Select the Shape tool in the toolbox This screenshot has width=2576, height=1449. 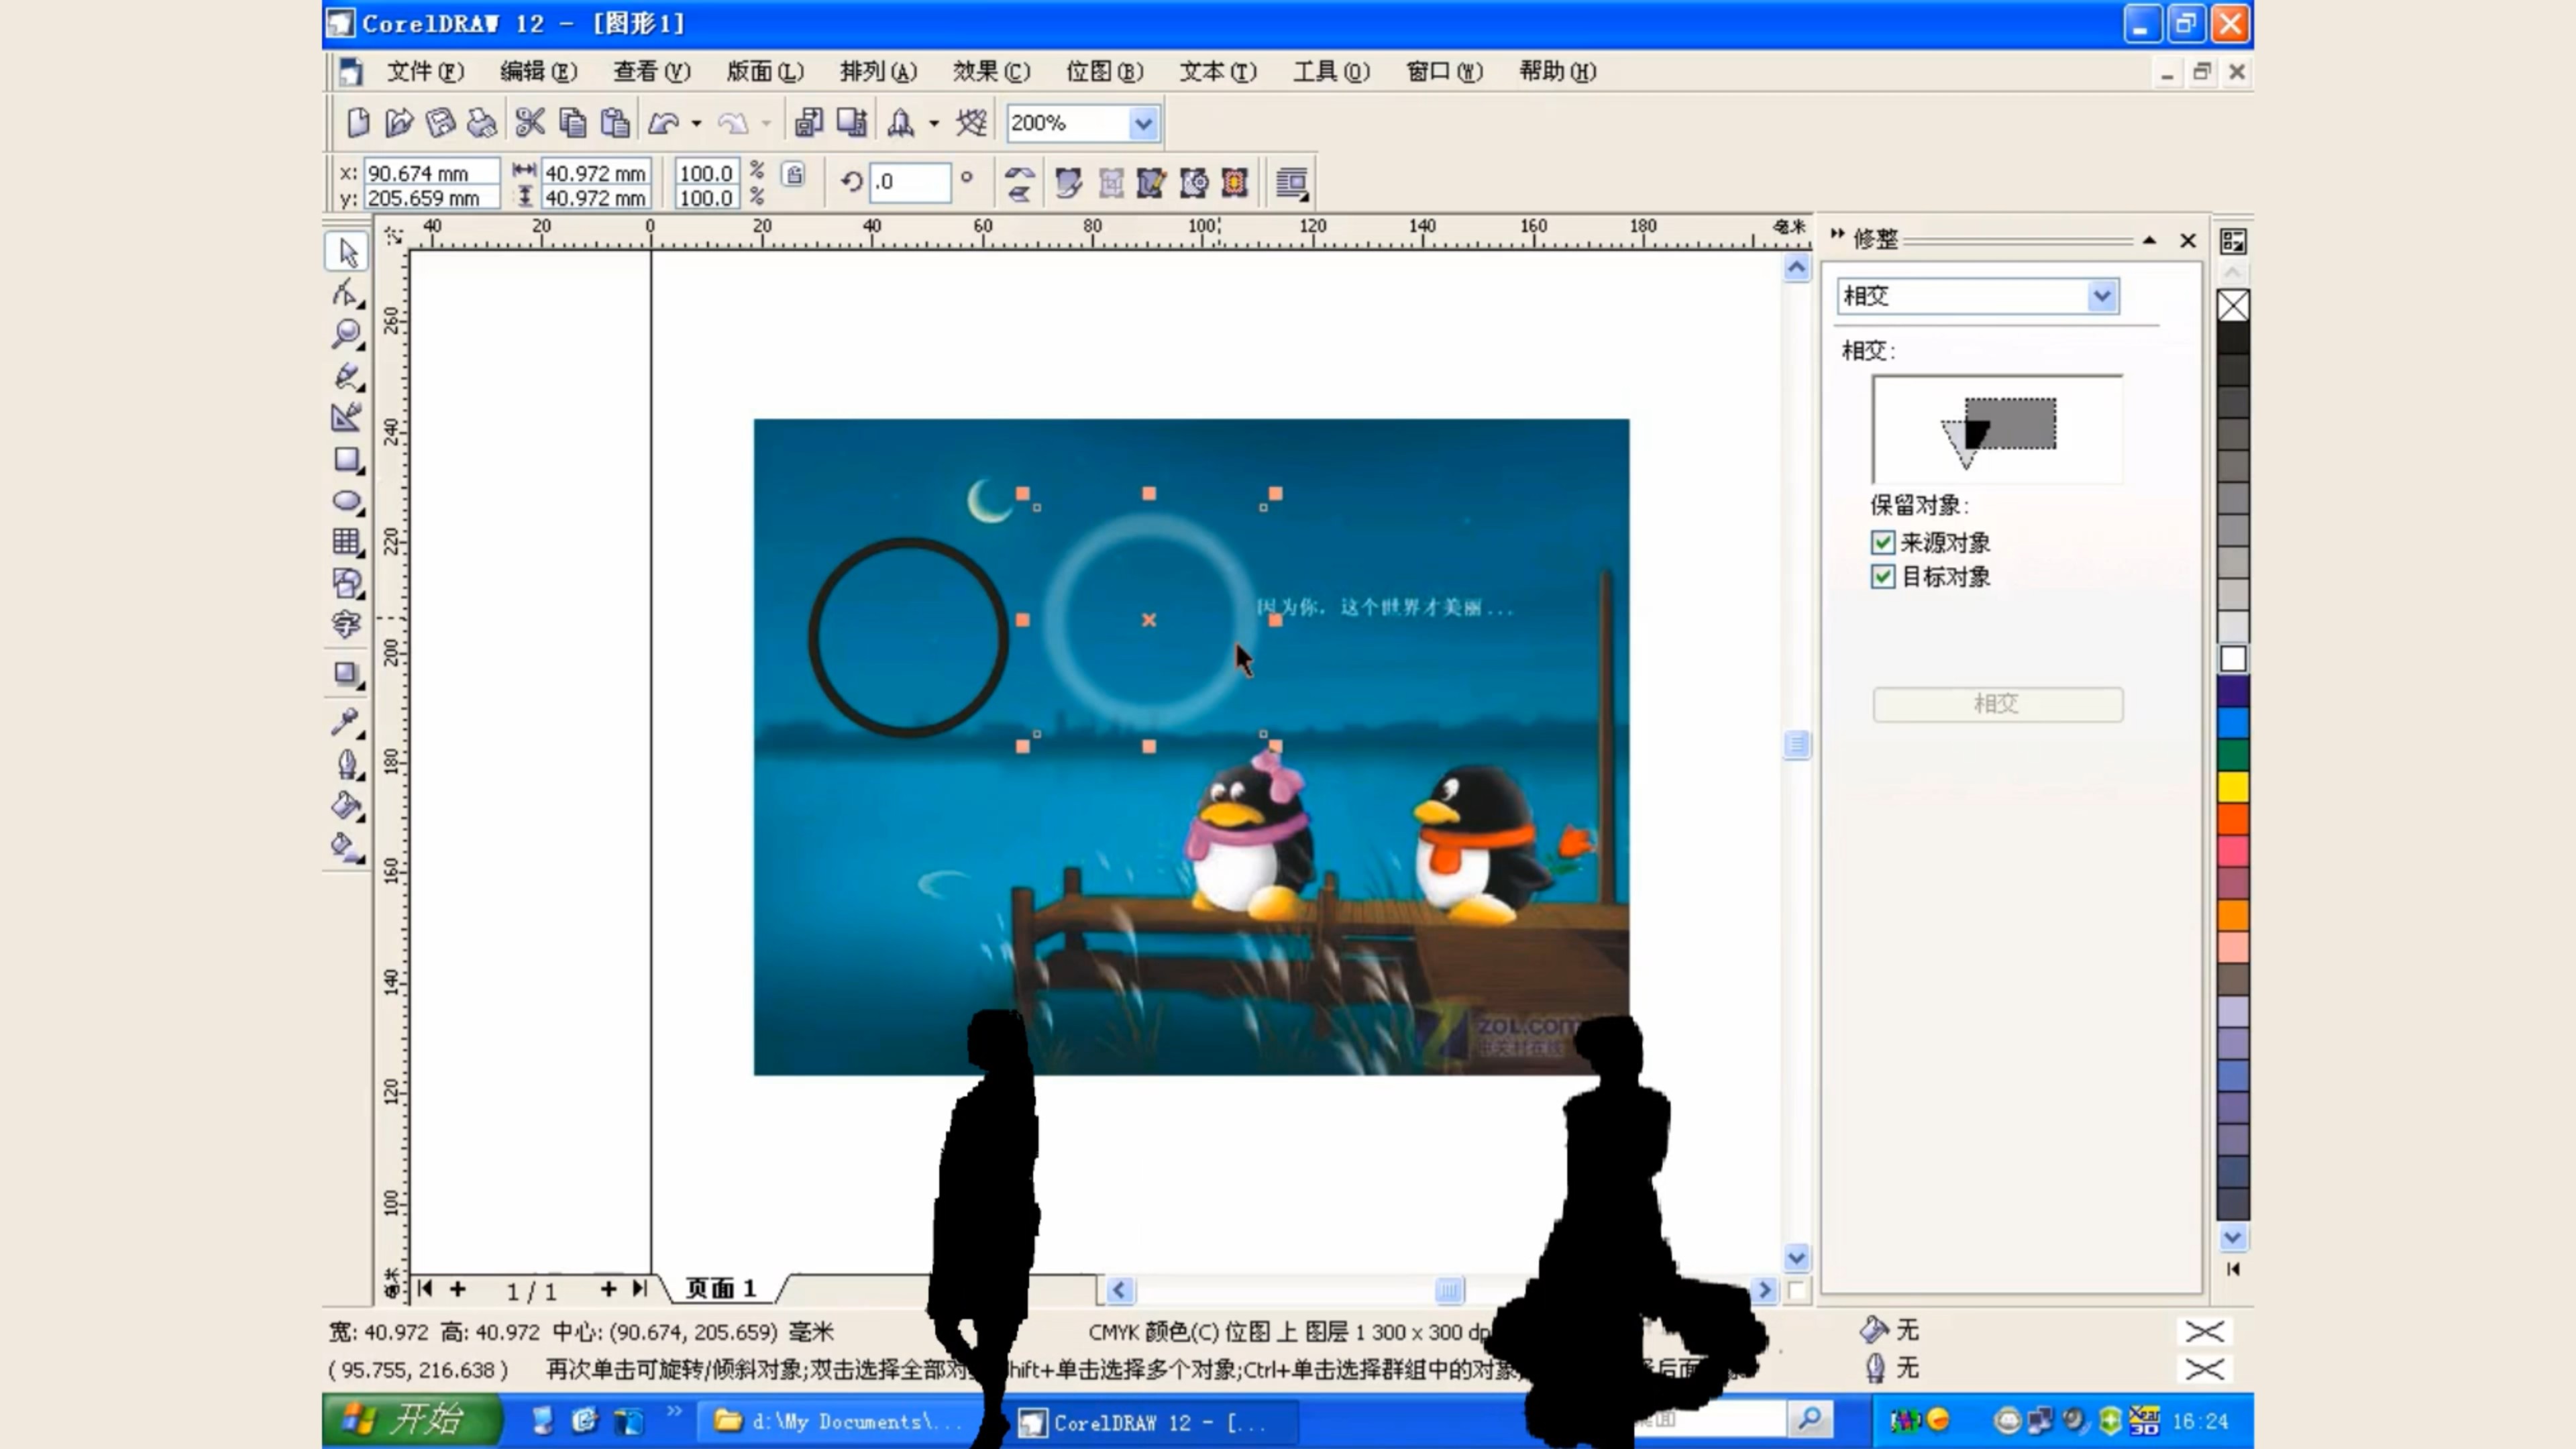point(347,293)
